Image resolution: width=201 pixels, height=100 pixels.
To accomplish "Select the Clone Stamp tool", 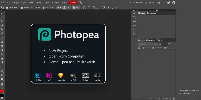I will point(2,46).
